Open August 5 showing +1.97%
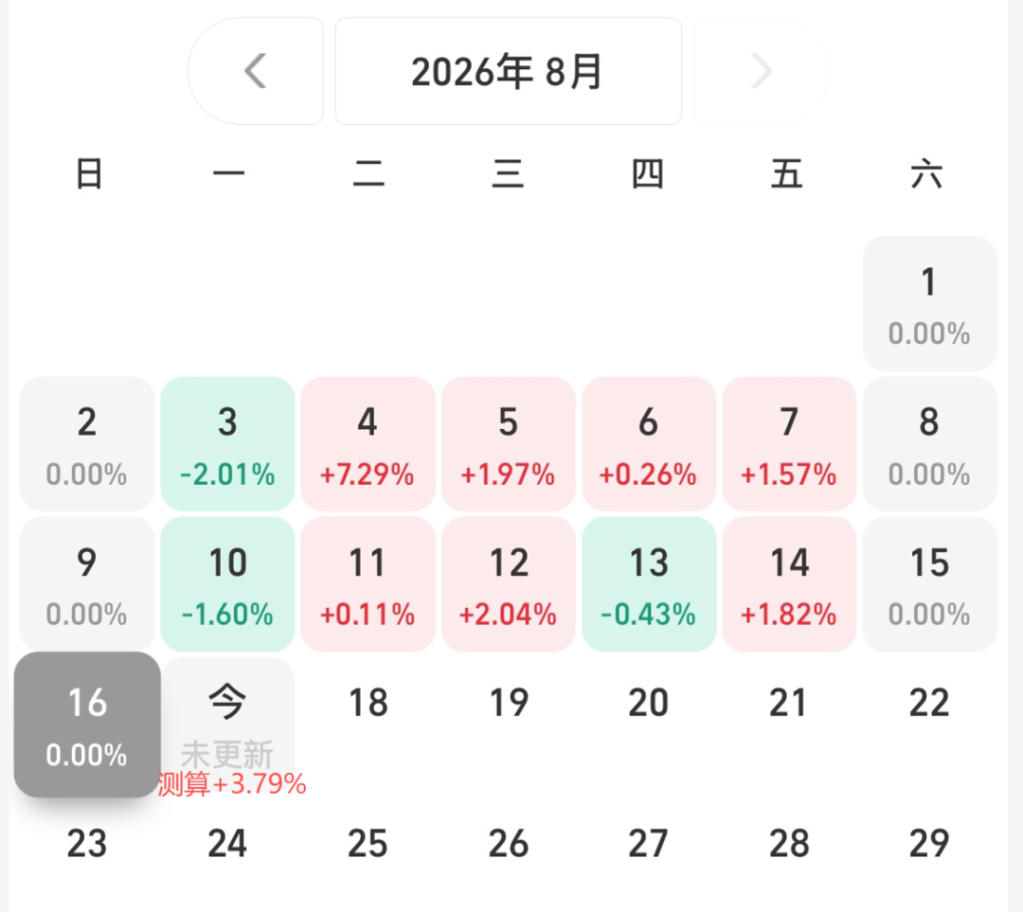1023x912 pixels. point(509,443)
